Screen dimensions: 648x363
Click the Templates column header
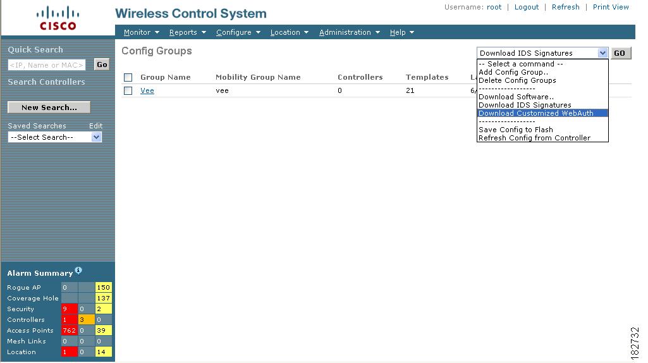(427, 77)
